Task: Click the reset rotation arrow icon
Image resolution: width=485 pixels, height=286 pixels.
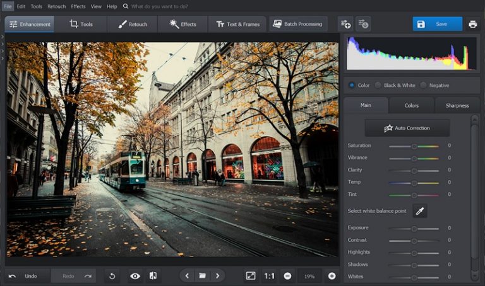Action: [112, 276]
